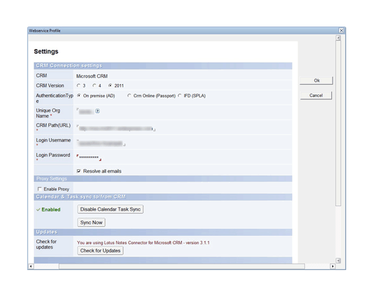Toggle the Resolve all emails checkbox
This screenshot has height=303, width=372.
[x=79, y=171]
